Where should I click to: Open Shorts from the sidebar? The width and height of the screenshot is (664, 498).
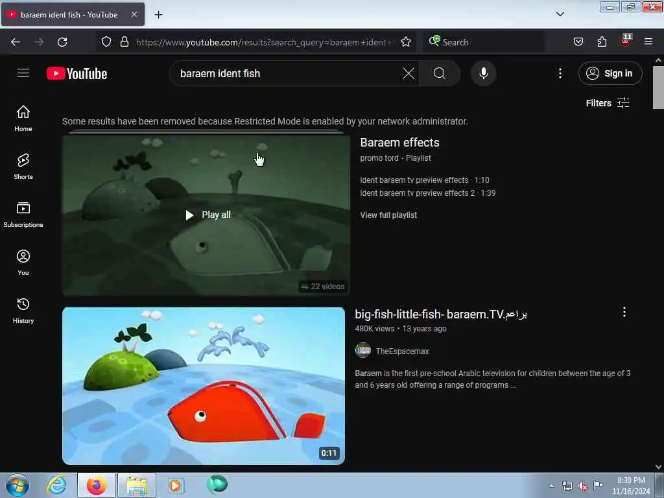pyautogui.click(x=23, y=167)
